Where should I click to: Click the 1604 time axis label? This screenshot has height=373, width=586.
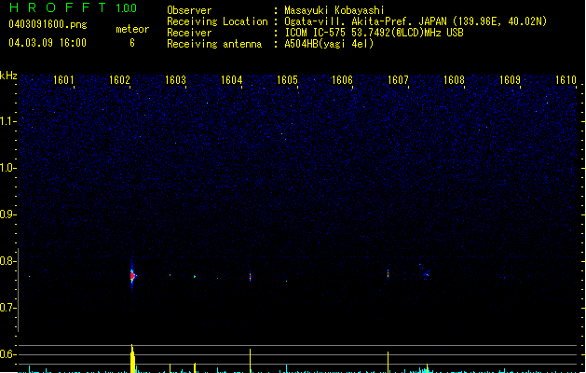tap(232, 80)
